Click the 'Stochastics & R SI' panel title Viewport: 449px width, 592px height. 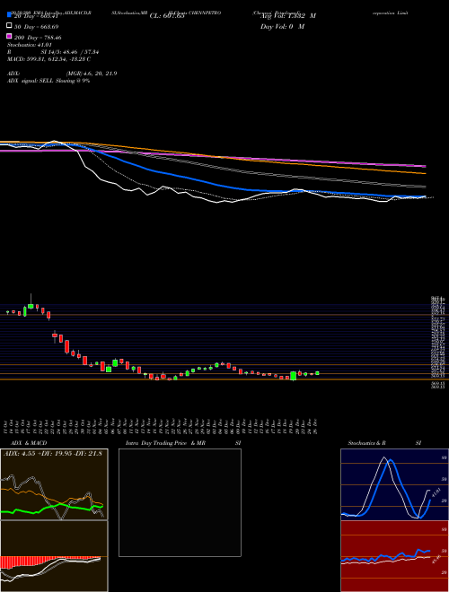384,443
